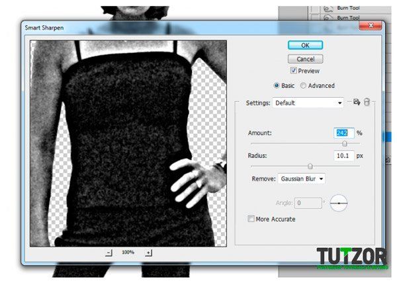Click the Amount slider handle
Viewport: 397px width, 283px height.
pyautogui.click(x=344, y=143)
